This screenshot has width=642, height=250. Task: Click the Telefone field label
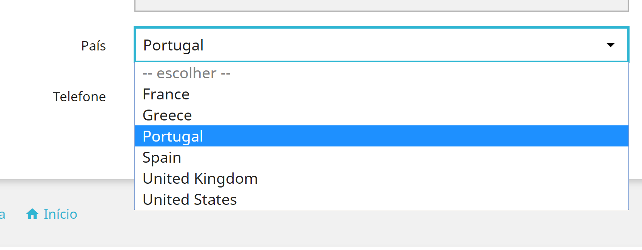tap(79, 97)
